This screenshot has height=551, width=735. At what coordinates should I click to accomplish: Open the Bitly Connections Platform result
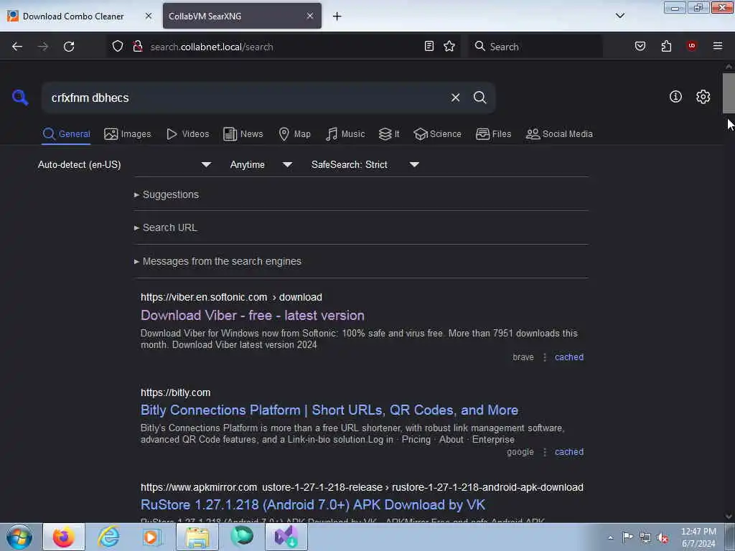[329, 410]
